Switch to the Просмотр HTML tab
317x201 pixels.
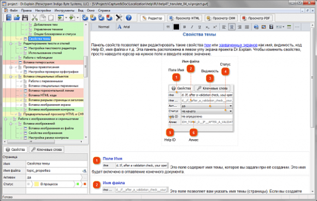(x=184, y=18)
